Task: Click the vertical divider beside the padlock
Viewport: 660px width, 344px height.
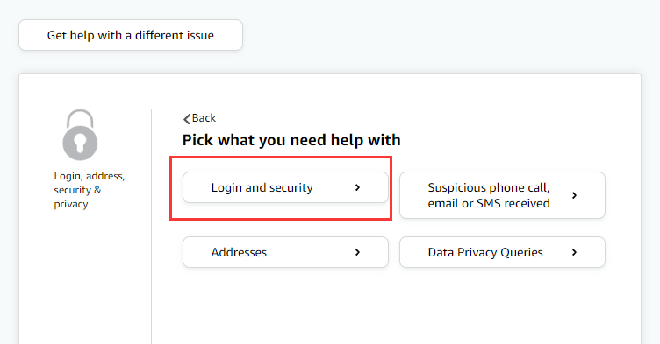Action: [x=152, y=226]
